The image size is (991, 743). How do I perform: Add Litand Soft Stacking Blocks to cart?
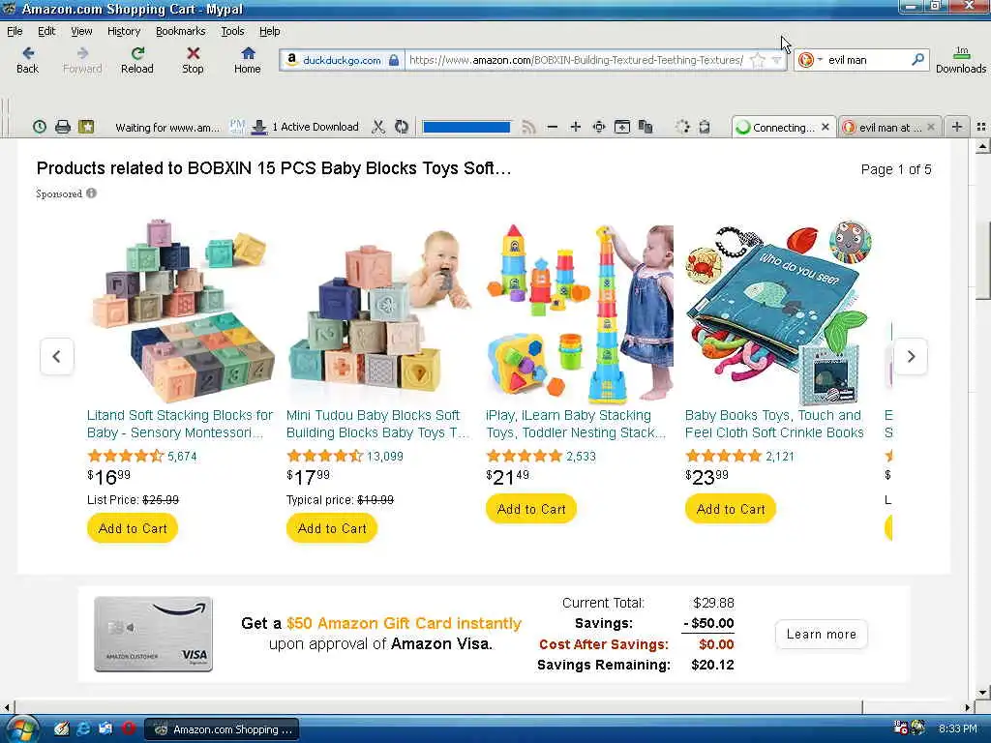[133, 528]
